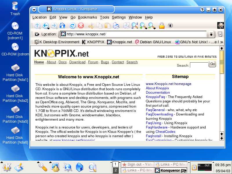Image resolution: width=232 pixels, height=174 pixels.
Task: Open the Trash desktop icon
Action: [15, 8]
